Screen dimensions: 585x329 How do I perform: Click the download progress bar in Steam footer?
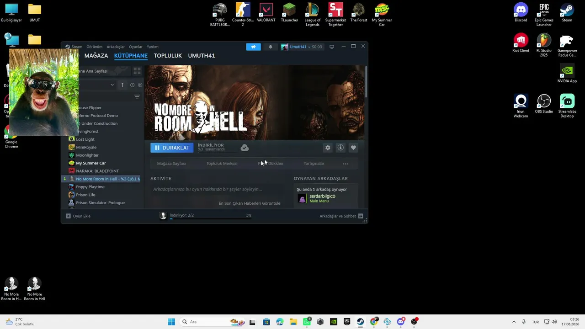pos(211,219)
